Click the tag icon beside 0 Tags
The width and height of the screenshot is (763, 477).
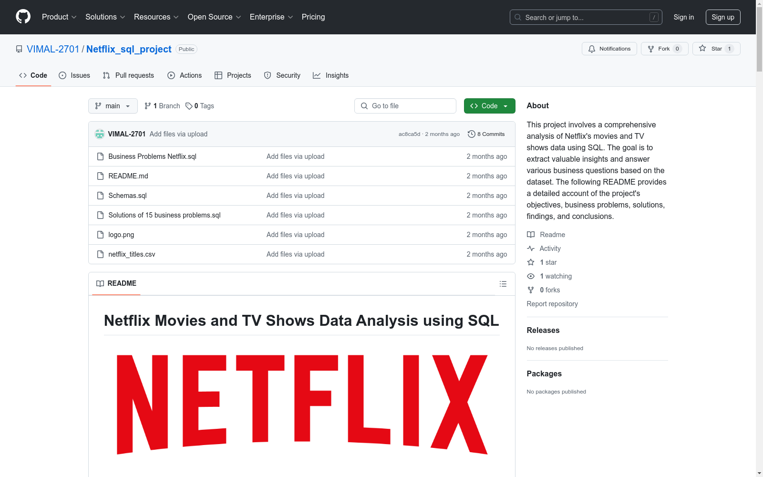(x=189, y=106)
